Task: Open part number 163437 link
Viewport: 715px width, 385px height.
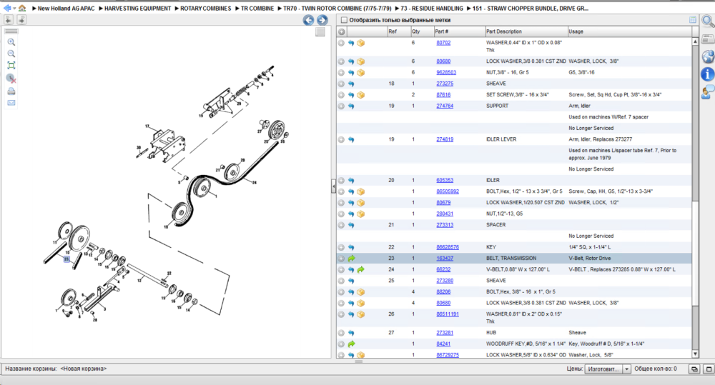Action: 445,259
